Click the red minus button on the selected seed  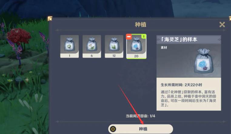[x=129, y=36]
